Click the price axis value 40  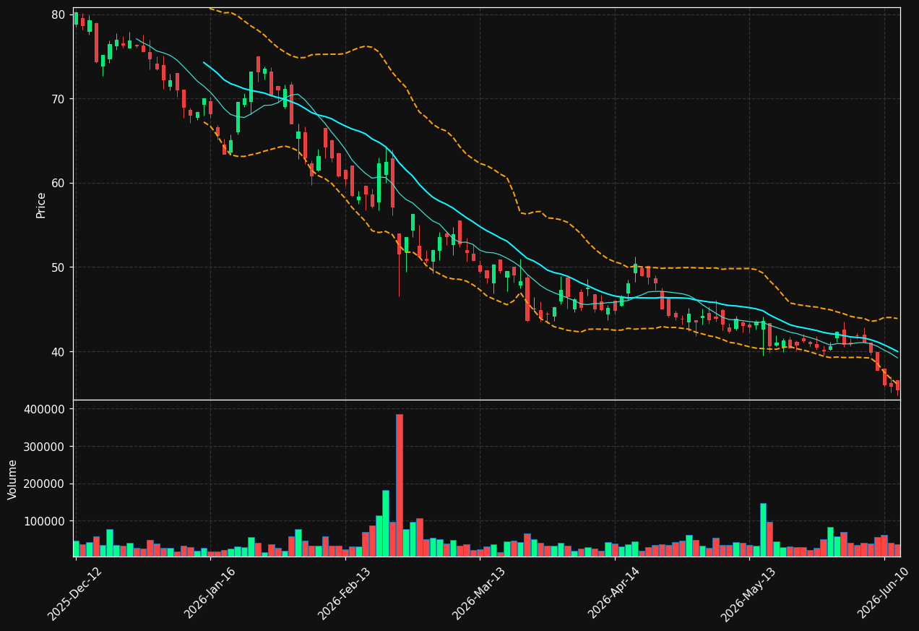tap(59, 352)
